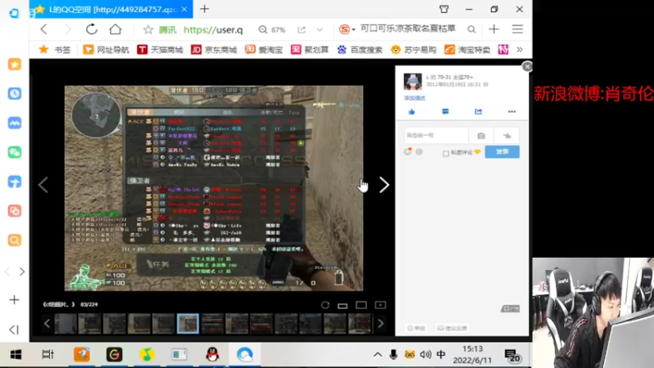The height and width of the screenshot is (368, 654).
Task: Open the 网址导航 bookmark
Action: click(x=106, y=50)
